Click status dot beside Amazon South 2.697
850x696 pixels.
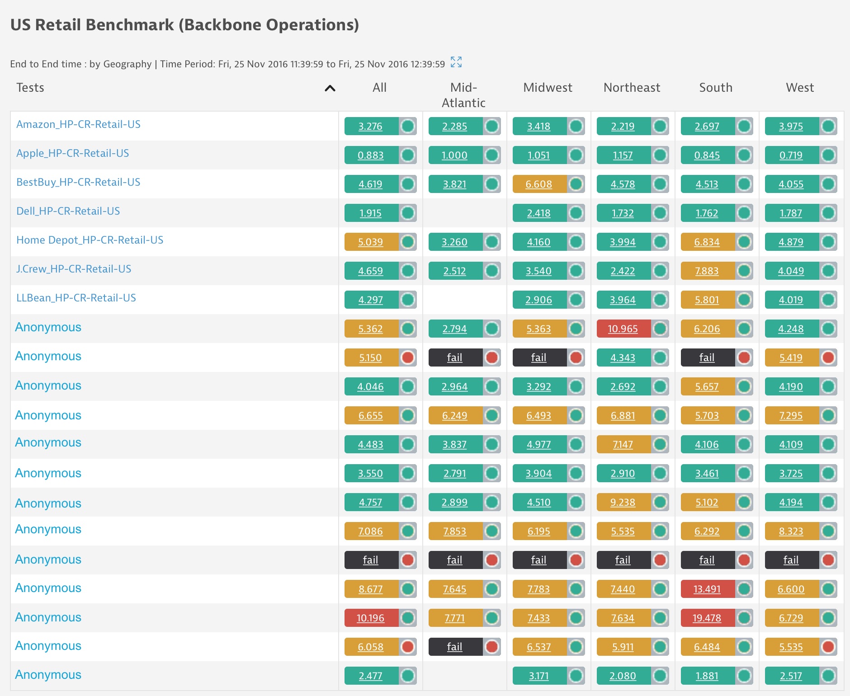[x=744, y=126]
